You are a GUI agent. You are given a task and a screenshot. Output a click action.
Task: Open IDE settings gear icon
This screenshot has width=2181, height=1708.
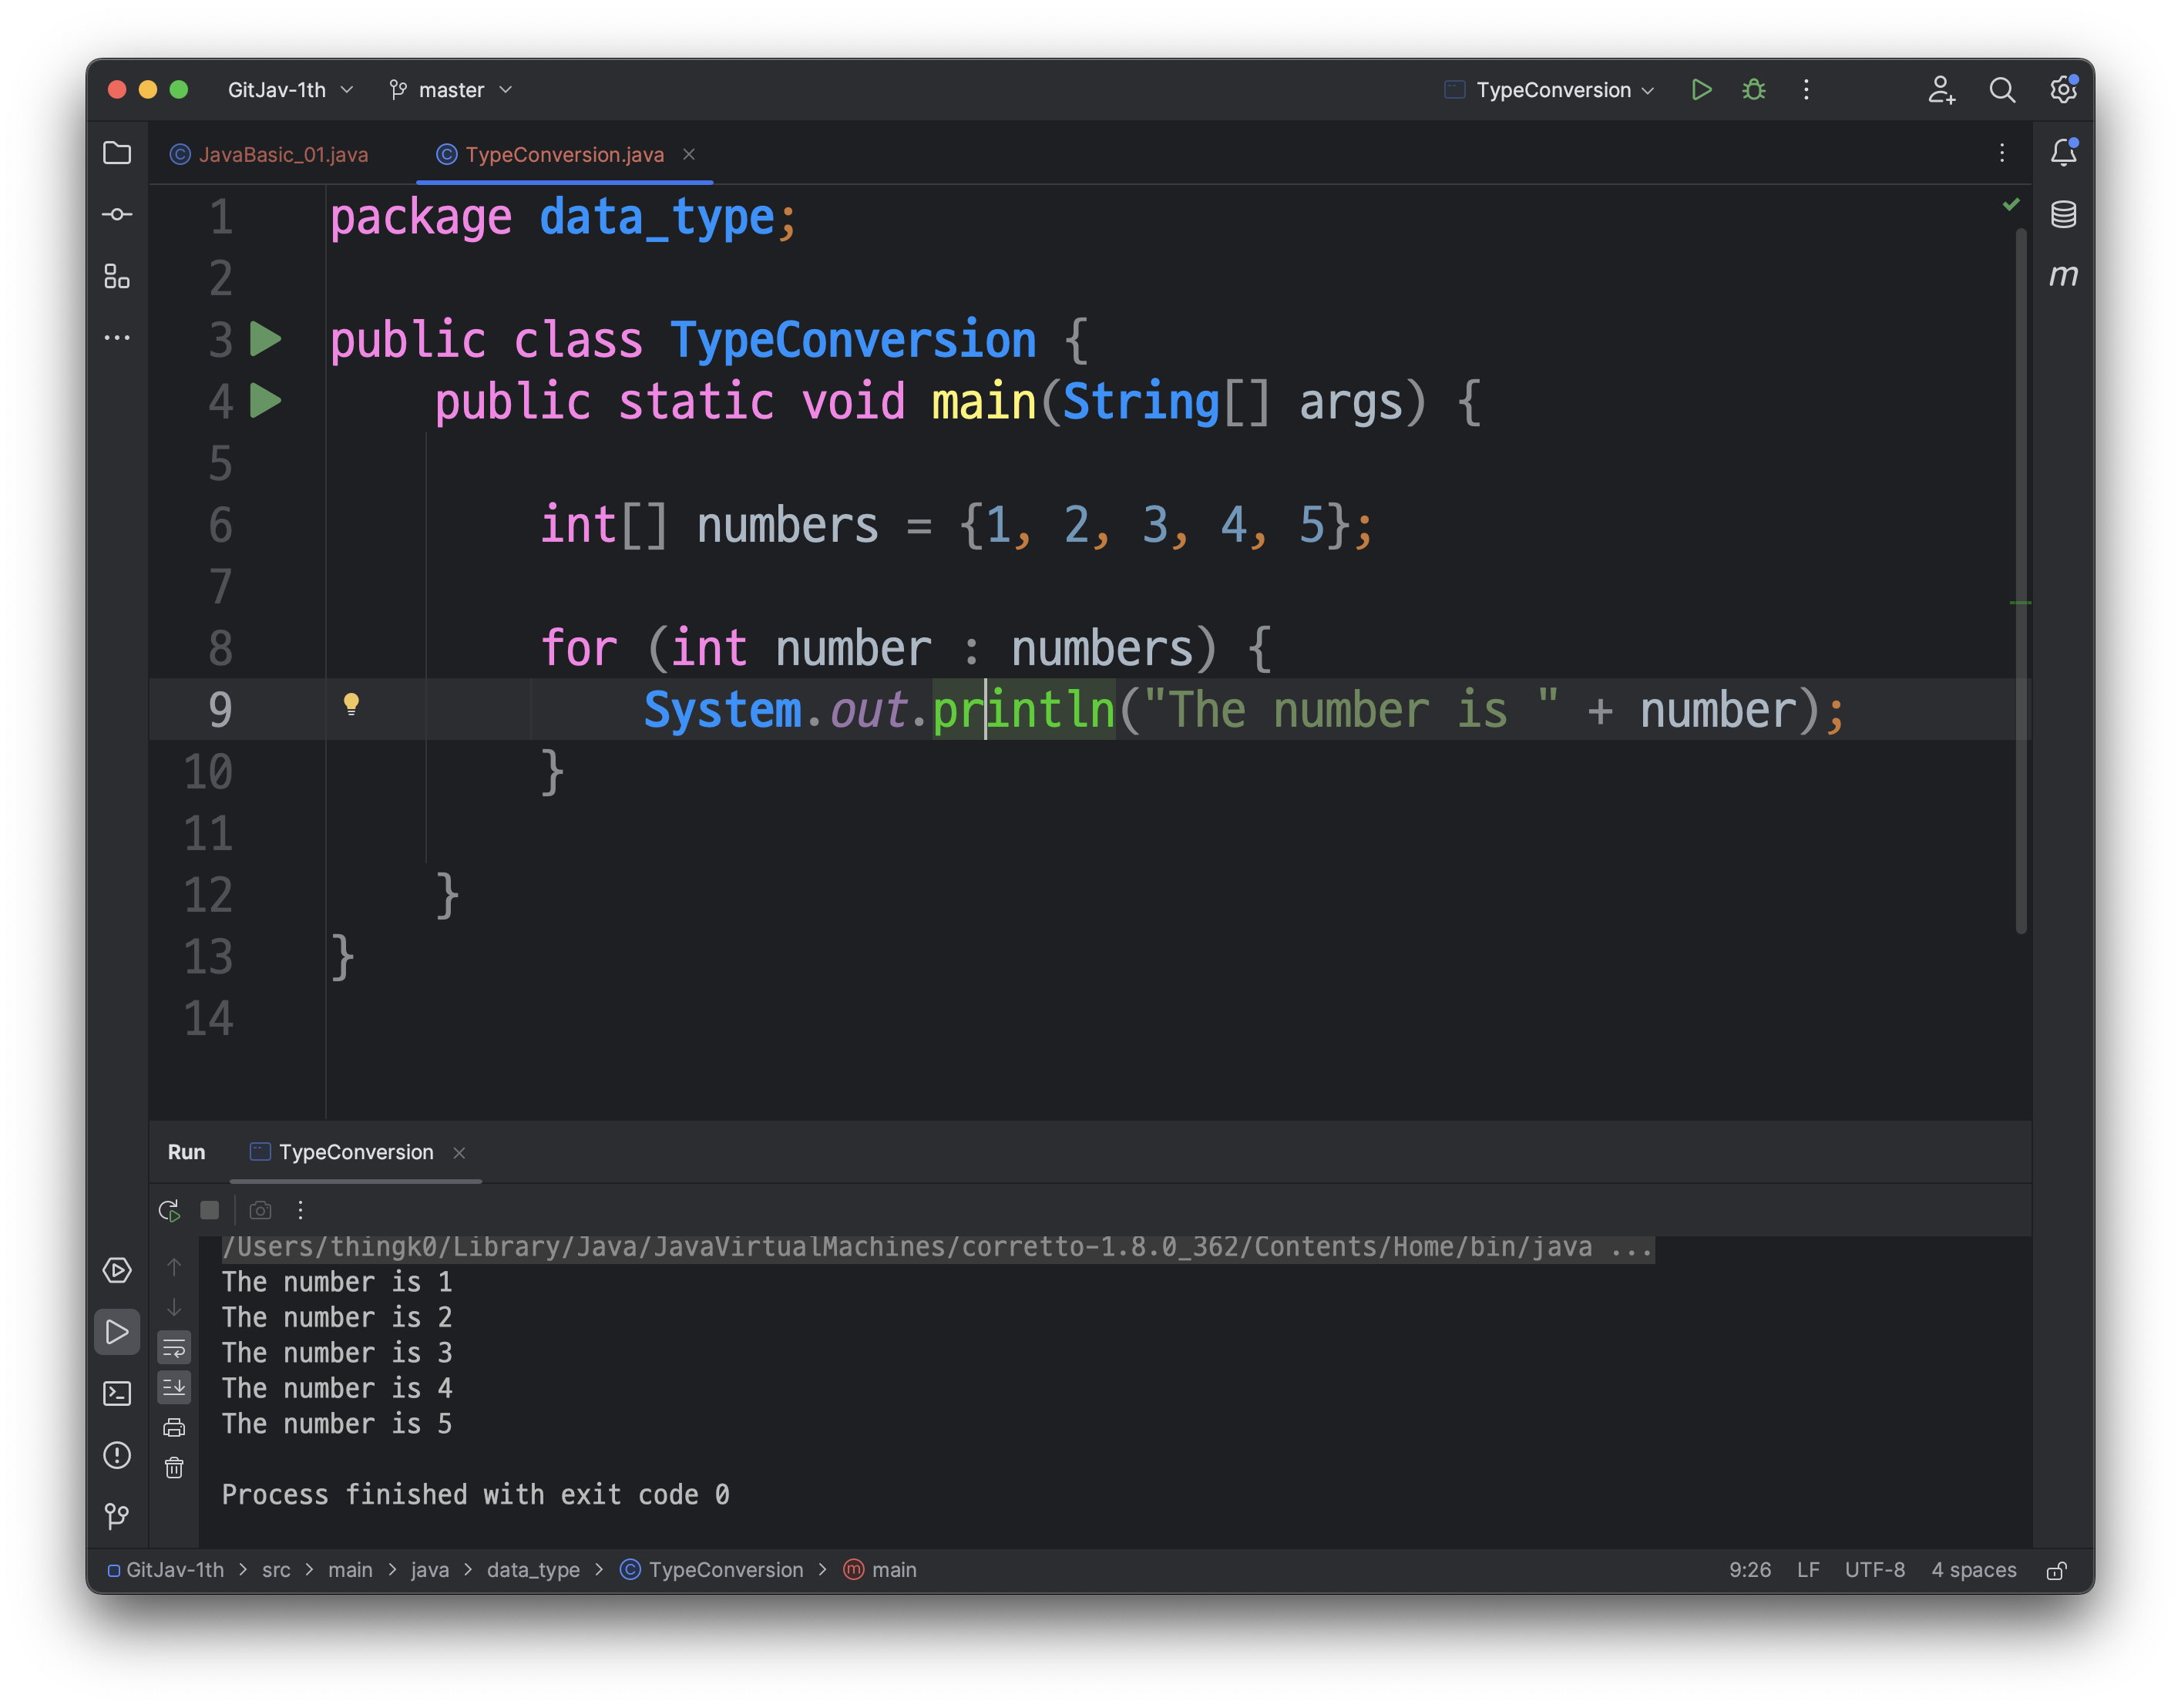coord(2062,90)
